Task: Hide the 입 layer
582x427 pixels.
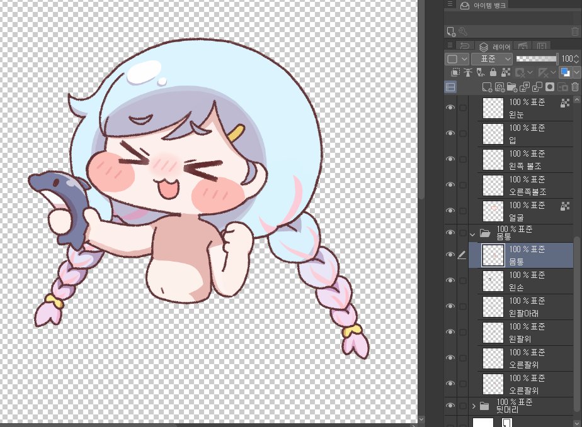Action: pos(450,133)
